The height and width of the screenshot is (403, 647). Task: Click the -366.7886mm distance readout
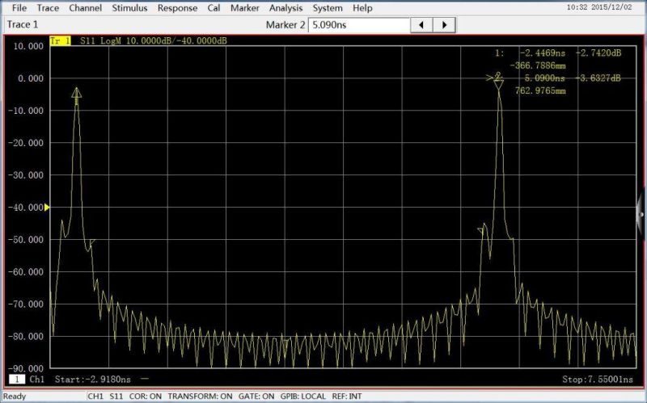(538, 65)
